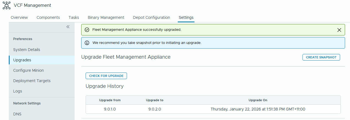Open the Logs settings page
This screenshot has width=350, height=120.
click(x=18, y=91)
